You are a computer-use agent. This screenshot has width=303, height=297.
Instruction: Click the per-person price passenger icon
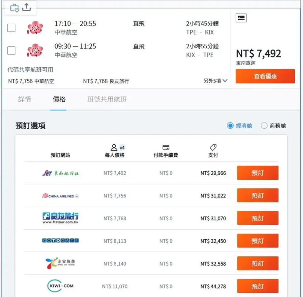(114, 147)
